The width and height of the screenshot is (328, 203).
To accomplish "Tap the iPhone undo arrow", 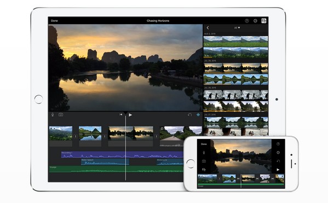I will tap(278, 161).
